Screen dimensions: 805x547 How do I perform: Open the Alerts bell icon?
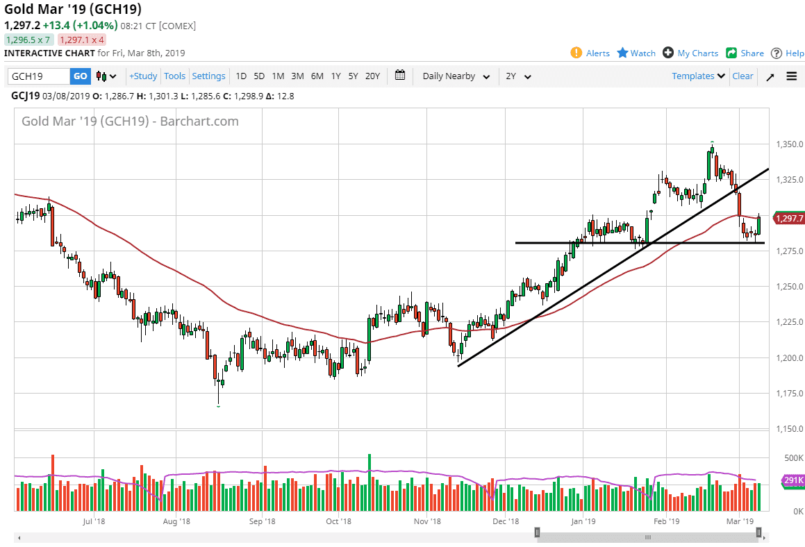pos(576,53)
